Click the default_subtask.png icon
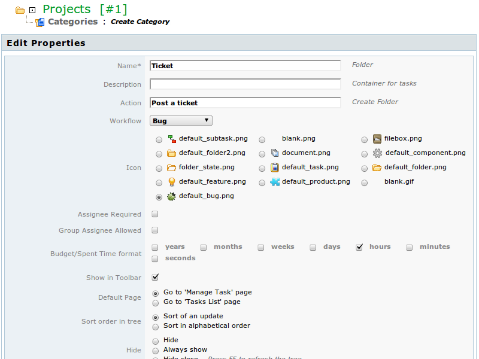Screen dimensions: 479x359 [172, 139]
